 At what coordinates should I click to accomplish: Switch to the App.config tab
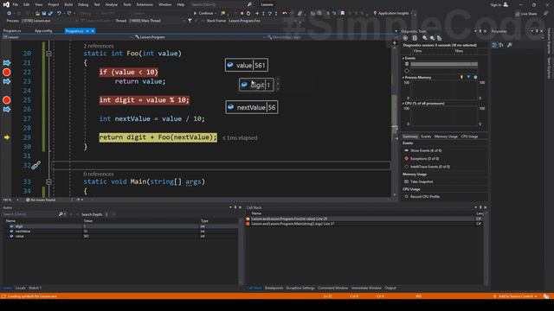click(x=43, y=31)
